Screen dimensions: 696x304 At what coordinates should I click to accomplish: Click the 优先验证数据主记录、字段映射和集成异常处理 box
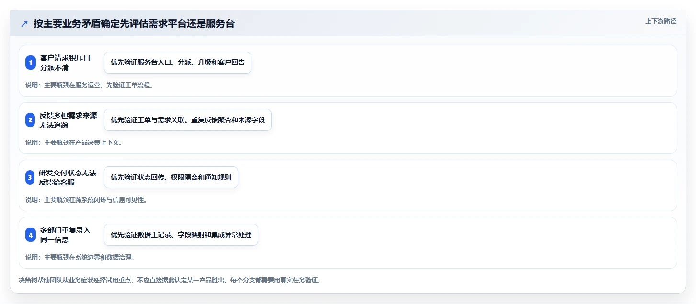(181, 235)
